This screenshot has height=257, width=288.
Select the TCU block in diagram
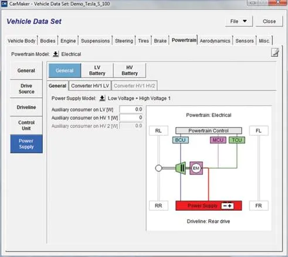[237, 140]
